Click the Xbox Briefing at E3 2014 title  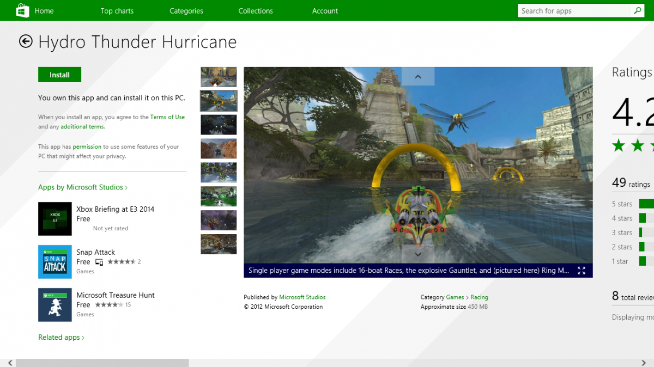tap(116, 209)
